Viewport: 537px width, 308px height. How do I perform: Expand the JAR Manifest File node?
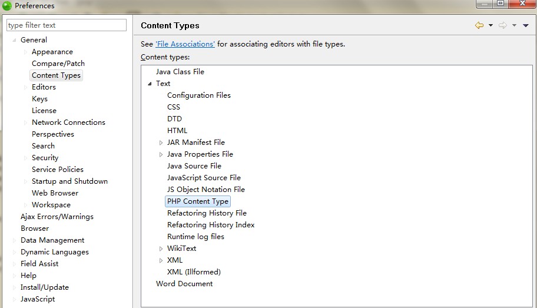pos(161,143)
